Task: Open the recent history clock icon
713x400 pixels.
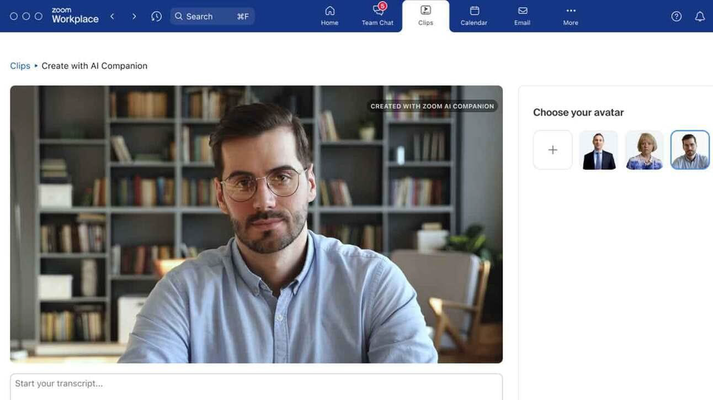Action: click(157, 15)
